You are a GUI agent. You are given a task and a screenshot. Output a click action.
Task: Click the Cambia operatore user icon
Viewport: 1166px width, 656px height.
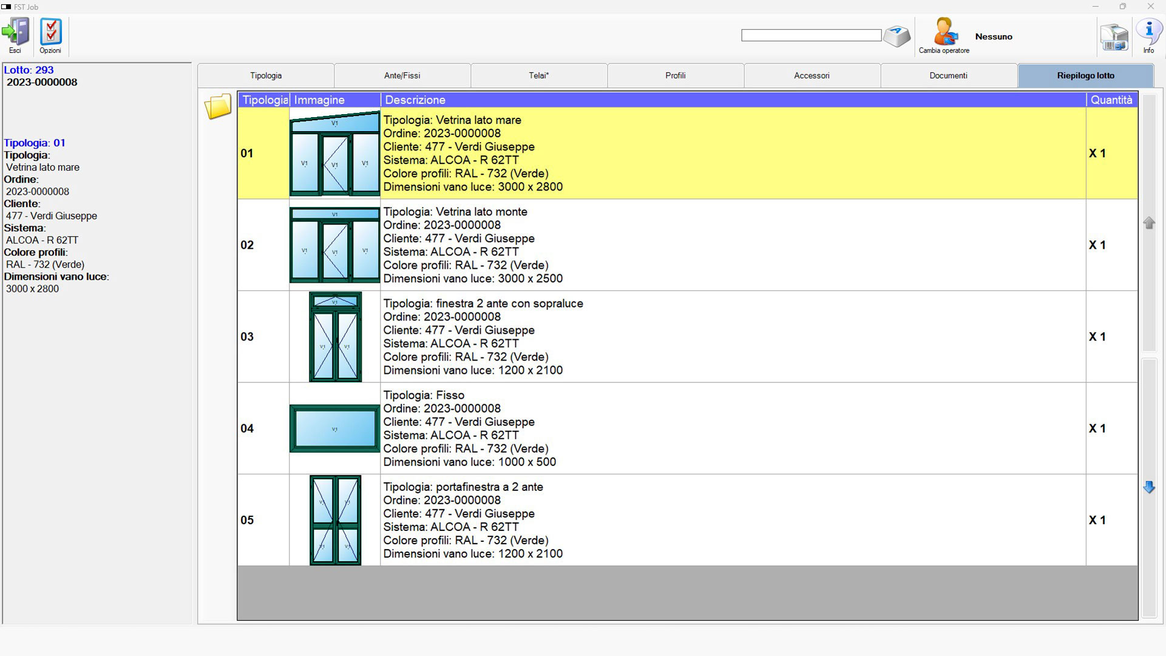click(x=944, y=33)
